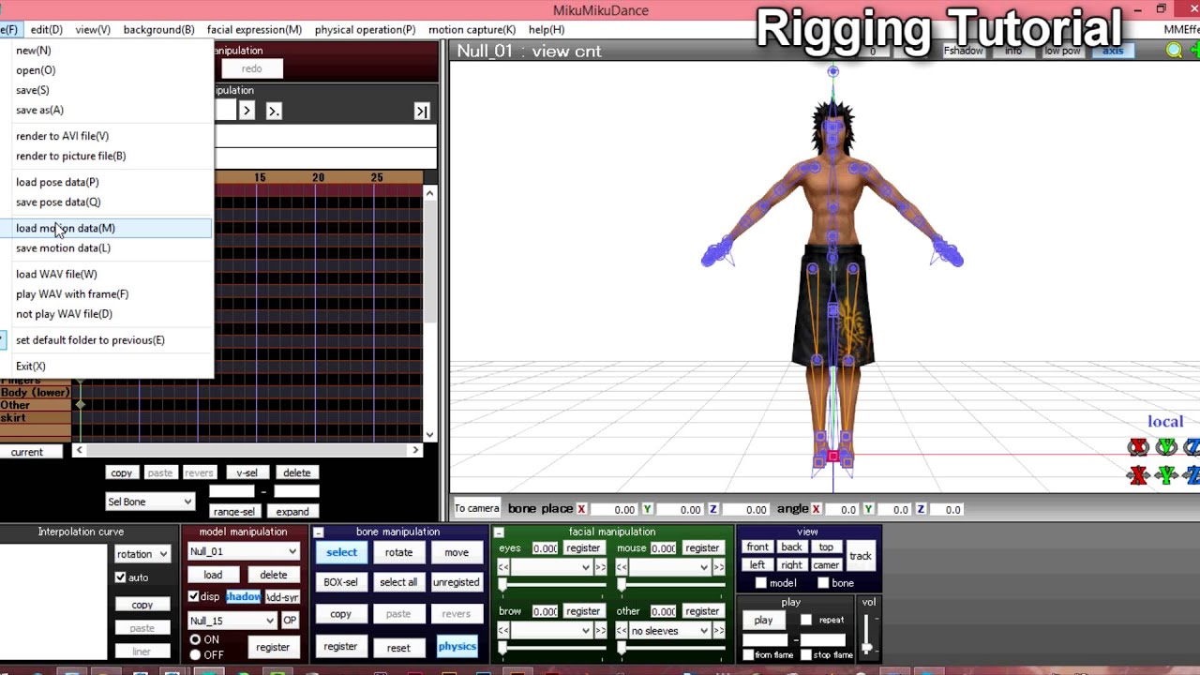Click previous eyes morph << button
The width and height of the screenshot is (1200, 675).
pyautogui.click(x=503, y=567)
